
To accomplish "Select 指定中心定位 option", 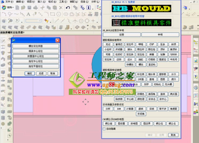I will click(36, 61).
